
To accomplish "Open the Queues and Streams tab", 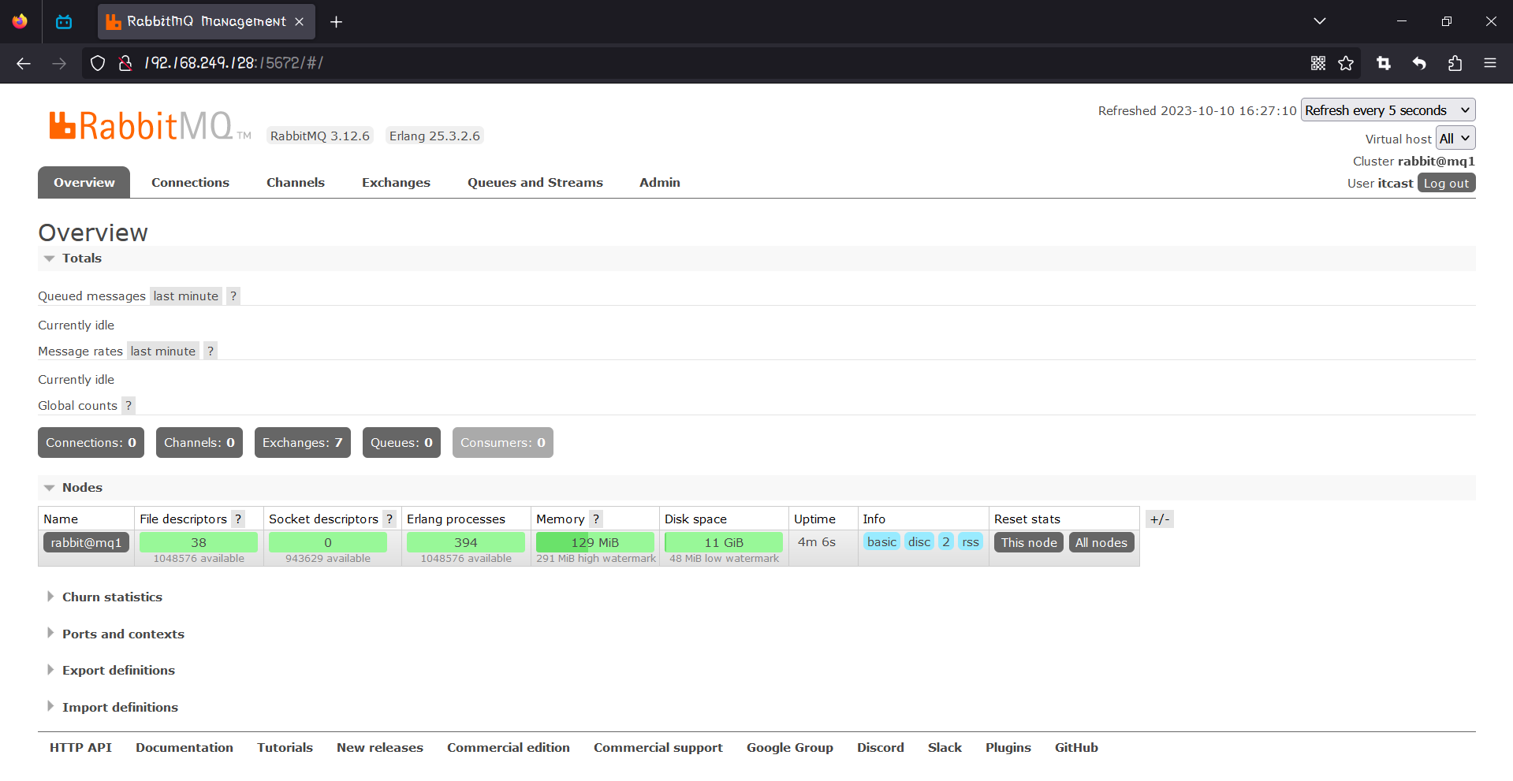I will tap(535, 183).
